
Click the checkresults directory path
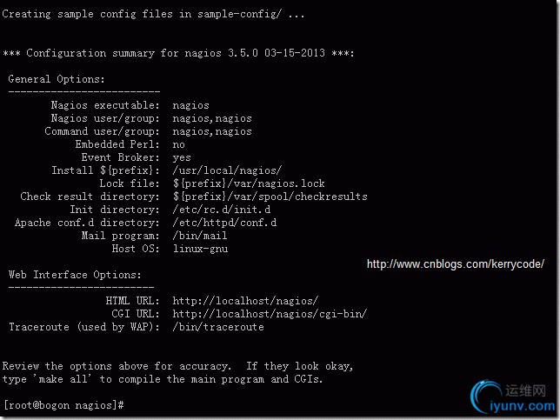tap(270, 197)
